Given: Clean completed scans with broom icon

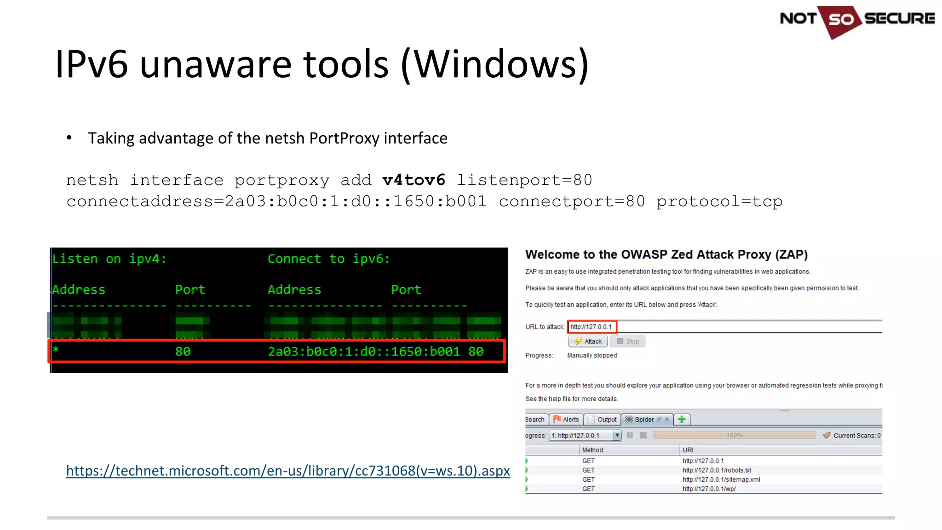Looking at the screenshot, I should pos(827,435).
